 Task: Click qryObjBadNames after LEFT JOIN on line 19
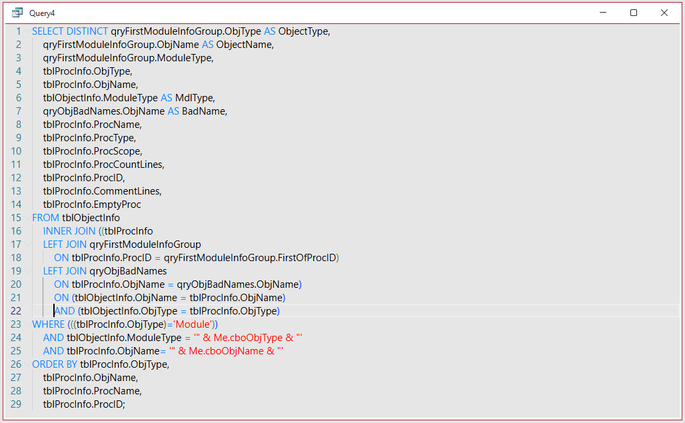coord(128,271)
